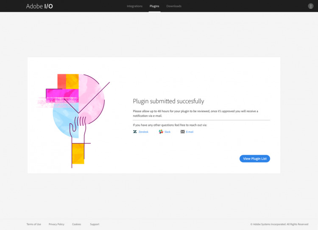The width and height of the screenshot is (318, 230).
Task: Open Terms of Use footer link
Action: click(33, 224)
